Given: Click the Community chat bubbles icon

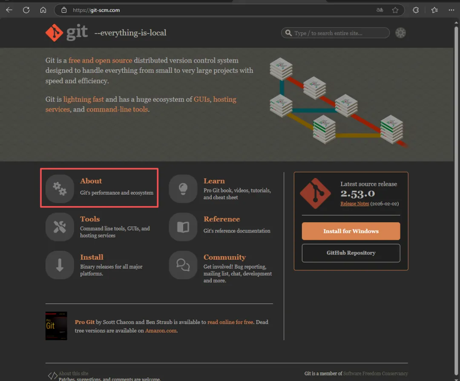Looking at the screenshot, I should click(183, 265).
